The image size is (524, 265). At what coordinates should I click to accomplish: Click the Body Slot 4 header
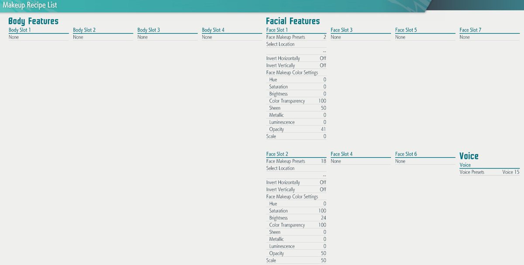tap(213, 30)
